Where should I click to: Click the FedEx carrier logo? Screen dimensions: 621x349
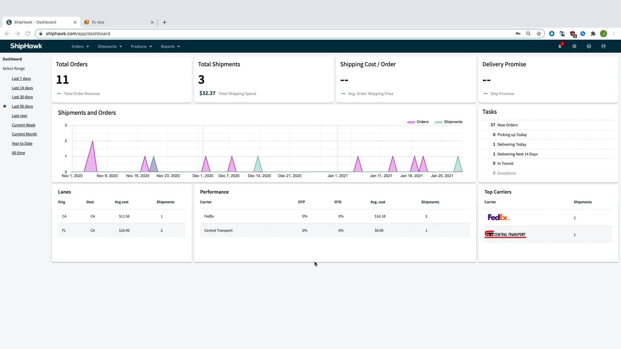tap(498, 217)
